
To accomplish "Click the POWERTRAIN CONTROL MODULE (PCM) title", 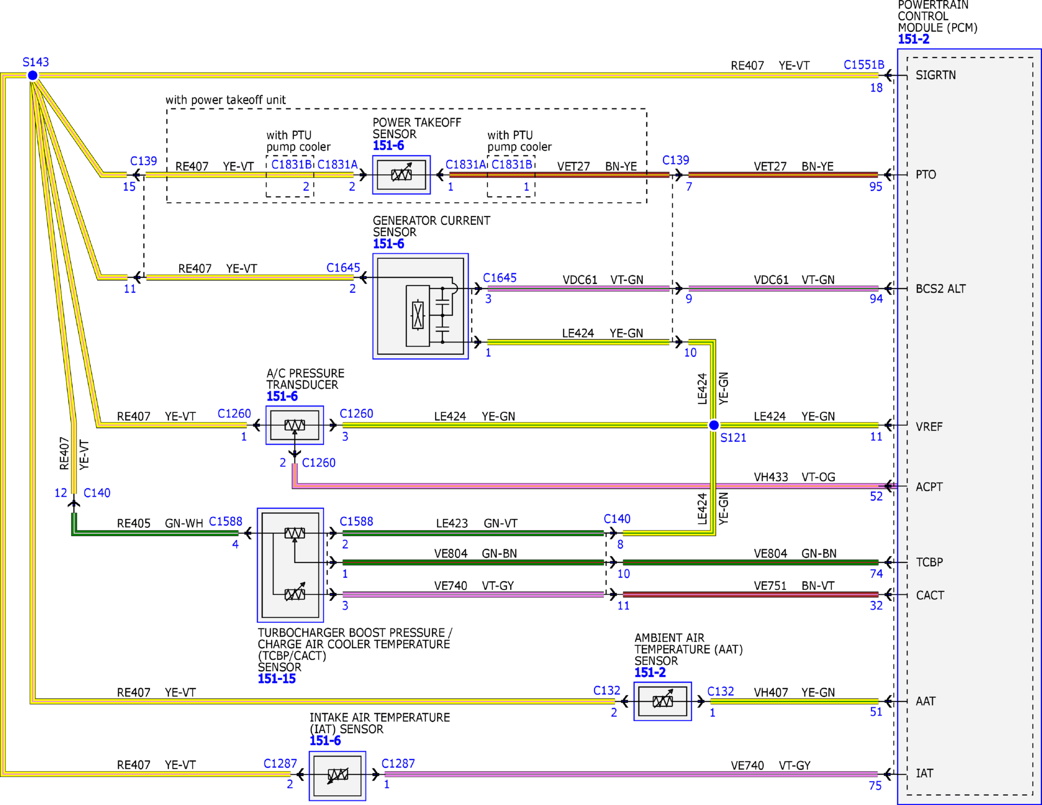I will (x=937, y=16).
